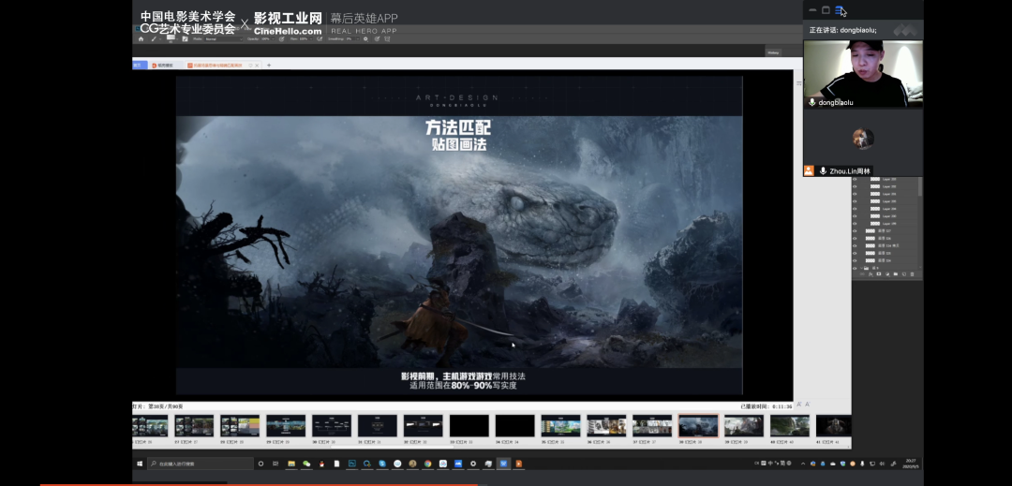Click the new tab plus button
Image resolution: width=1012 pixels, height=486 pixels.
pyautogui.click(x=269, y=66)
